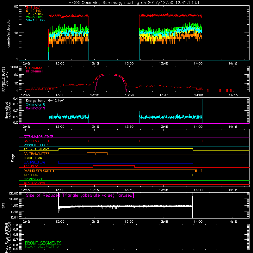The width and height of the screenshot is (253, 253).
Task: Click the raised SC_IN_SUNLIGHT step segment
Action: pyautogui.click(x=126, y=148)
